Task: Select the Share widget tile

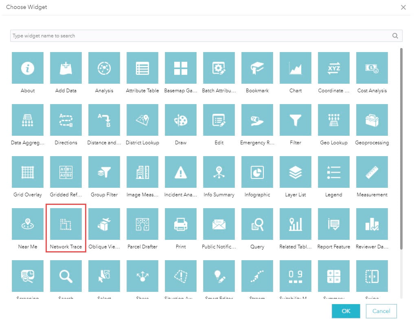Action: [x=142, y=276]
